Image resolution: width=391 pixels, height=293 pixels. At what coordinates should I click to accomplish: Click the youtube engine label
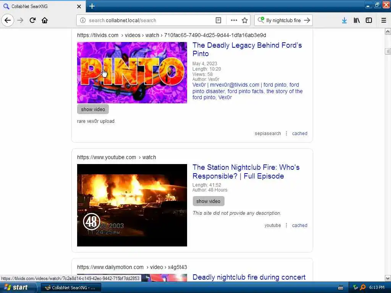coord(273,225)
